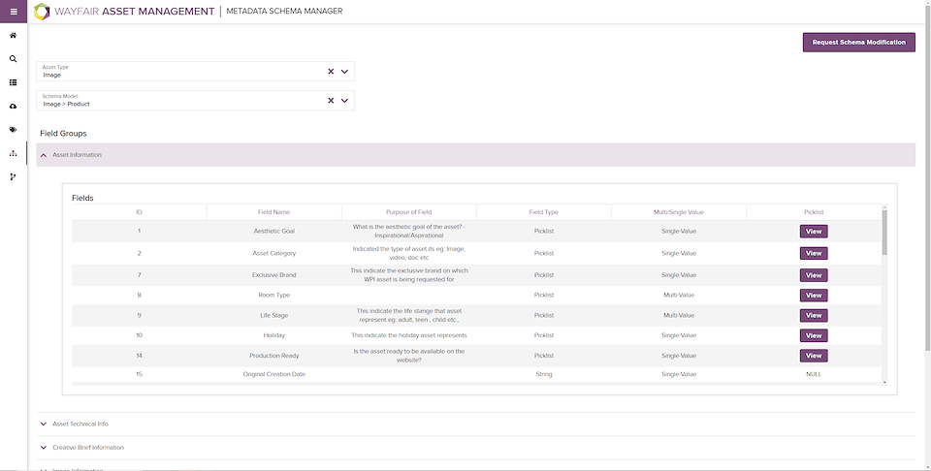This screenshot has width=931, height=471.
Task: Open the hamburger navigation menu
Action: click(x=13, y=12)
